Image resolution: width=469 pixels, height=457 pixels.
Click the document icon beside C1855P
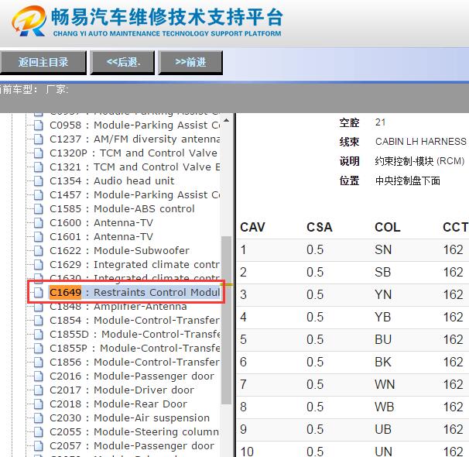pos(38,349)
